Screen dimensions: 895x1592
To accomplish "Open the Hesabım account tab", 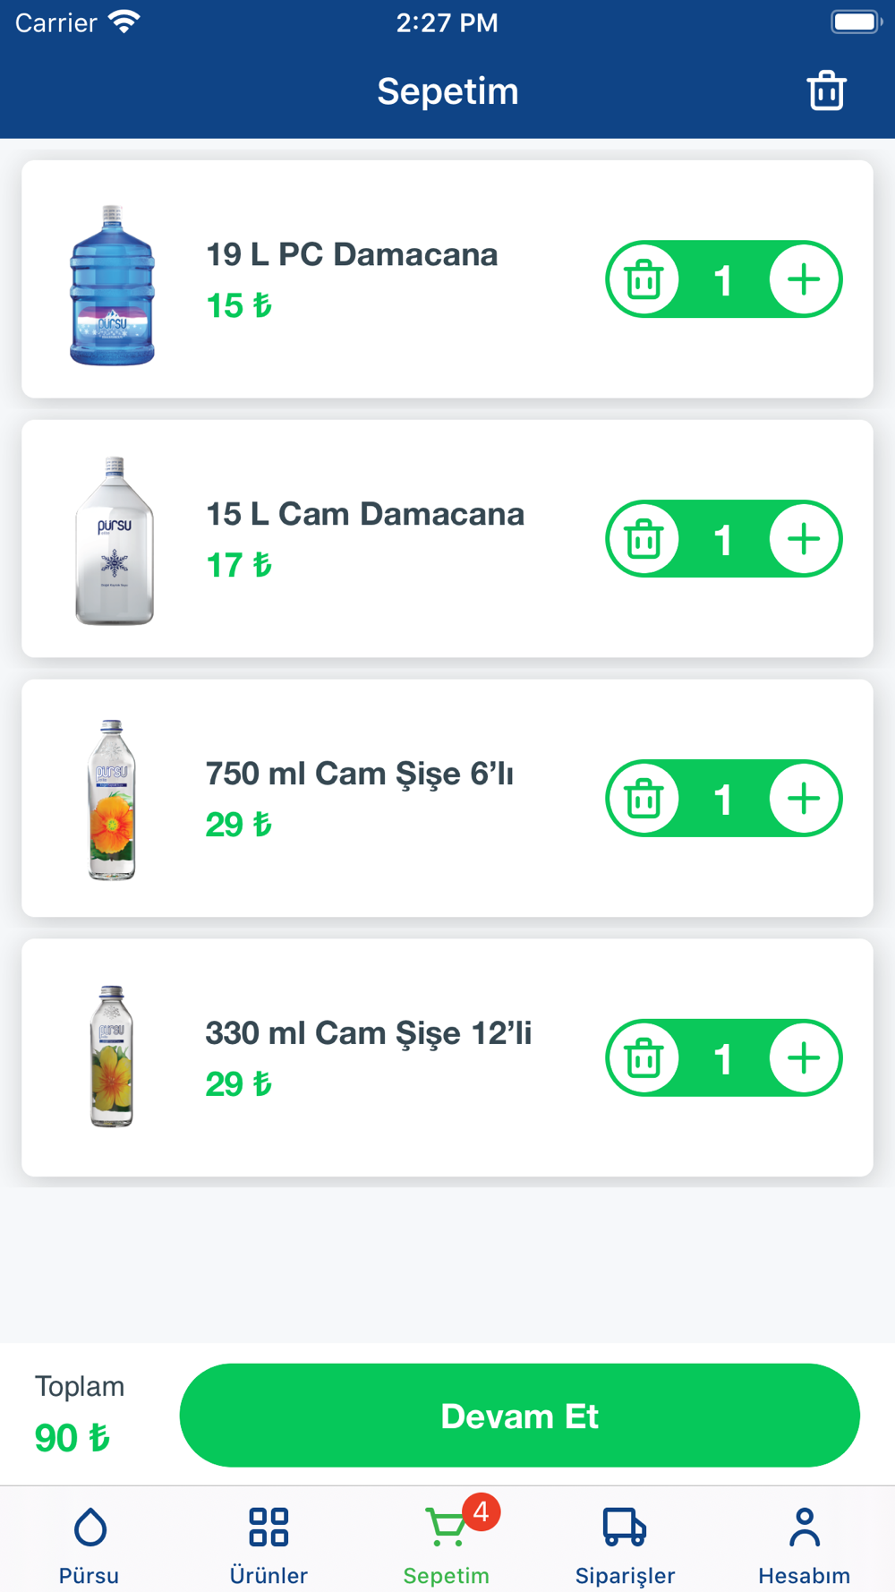I will [804, 1542].
